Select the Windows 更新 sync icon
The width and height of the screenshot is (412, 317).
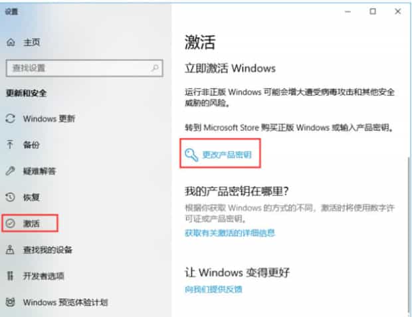coord(10,118)
